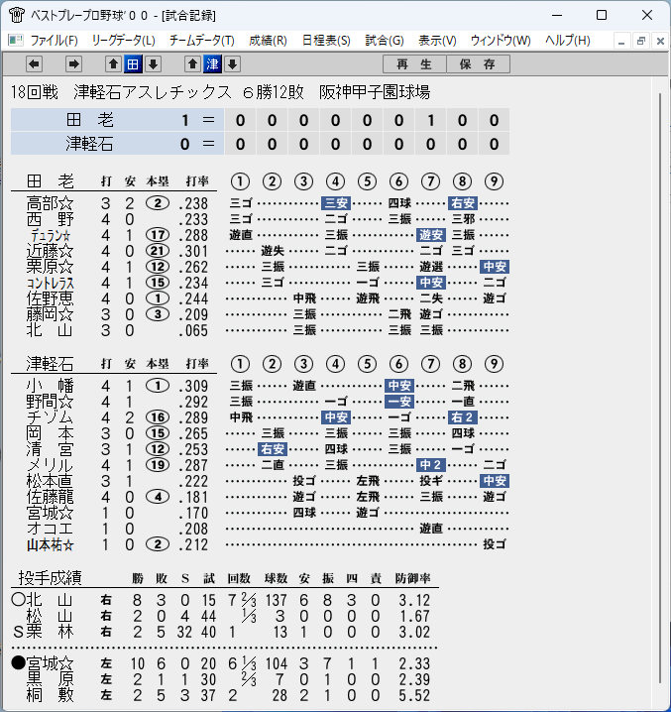Open the 試合(G) menu
This screenshot has width=671, height=712.
385,41
